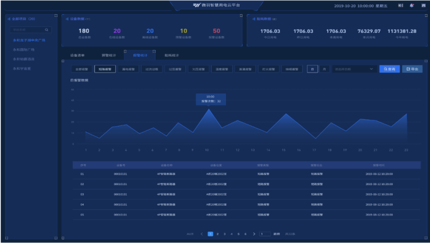Select the 日 (day) toggle button
430x243 pixels.
click(312, 69)
